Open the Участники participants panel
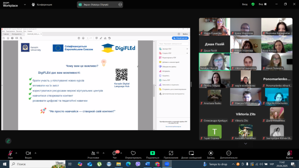This screenshot has height=168, width=299. coord(93,154)
